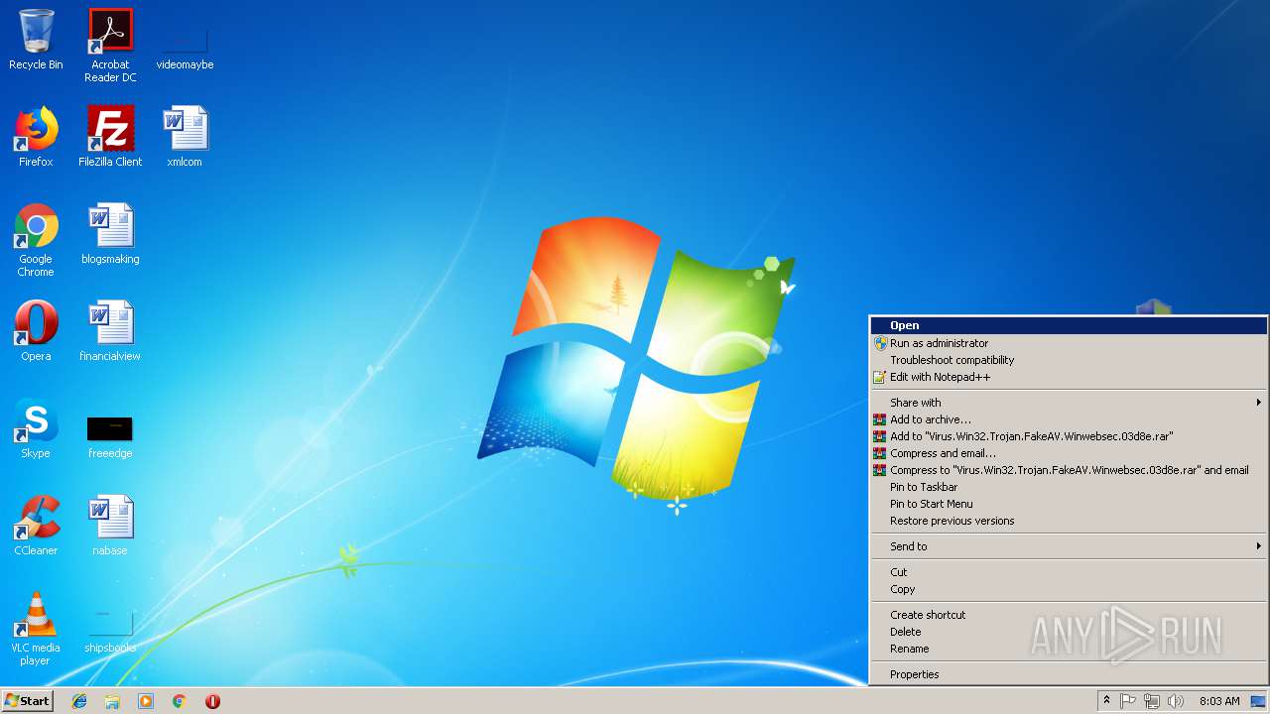Choose Run as administrator
This screenshot has width=1270, height=714.
1069,343
